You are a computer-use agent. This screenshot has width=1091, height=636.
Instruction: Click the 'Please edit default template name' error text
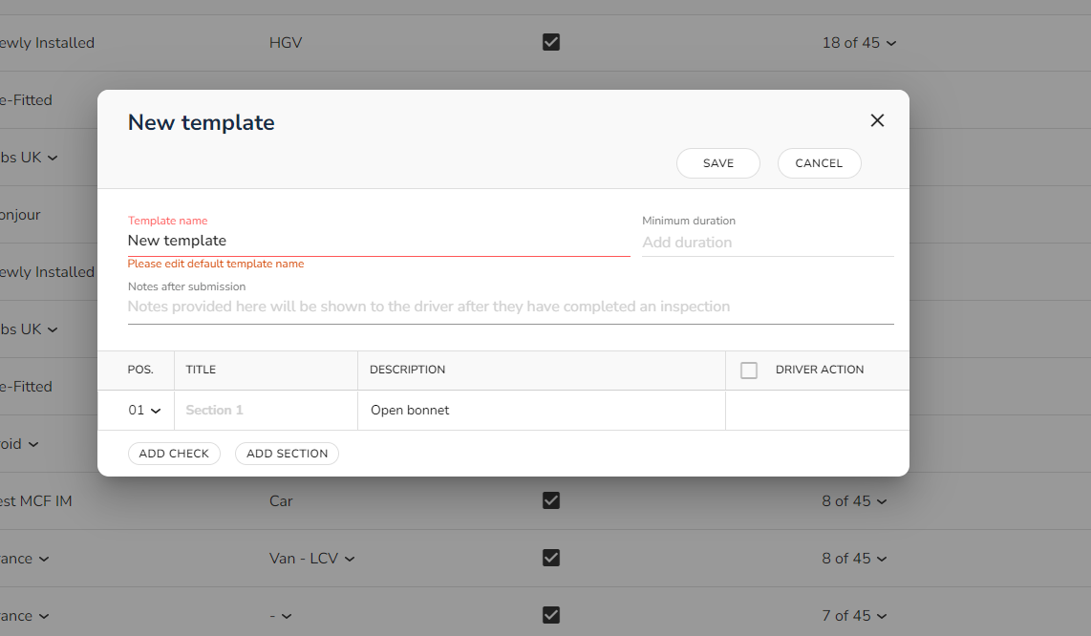pyautogui.click(x=216, y=264)
